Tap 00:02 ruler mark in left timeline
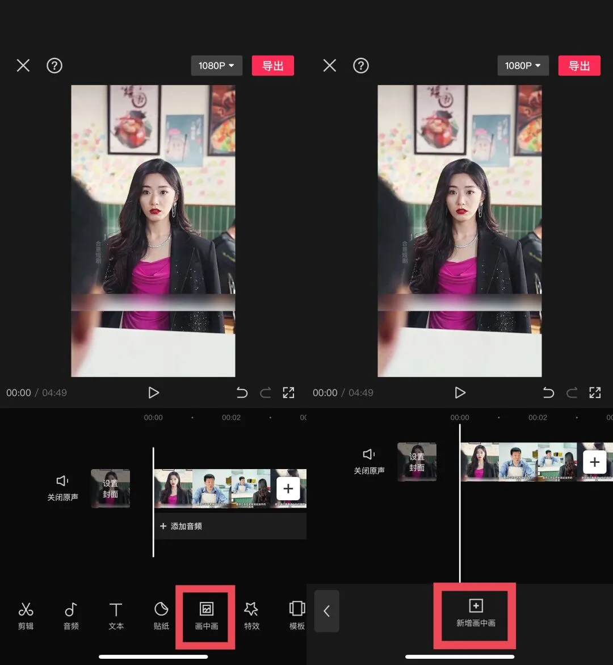The width and height of the screenshot is (613, 665). (231, 418)
